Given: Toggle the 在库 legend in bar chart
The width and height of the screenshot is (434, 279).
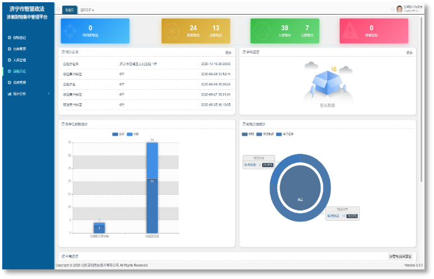Looking at the screenshot, I should point(118,134).
